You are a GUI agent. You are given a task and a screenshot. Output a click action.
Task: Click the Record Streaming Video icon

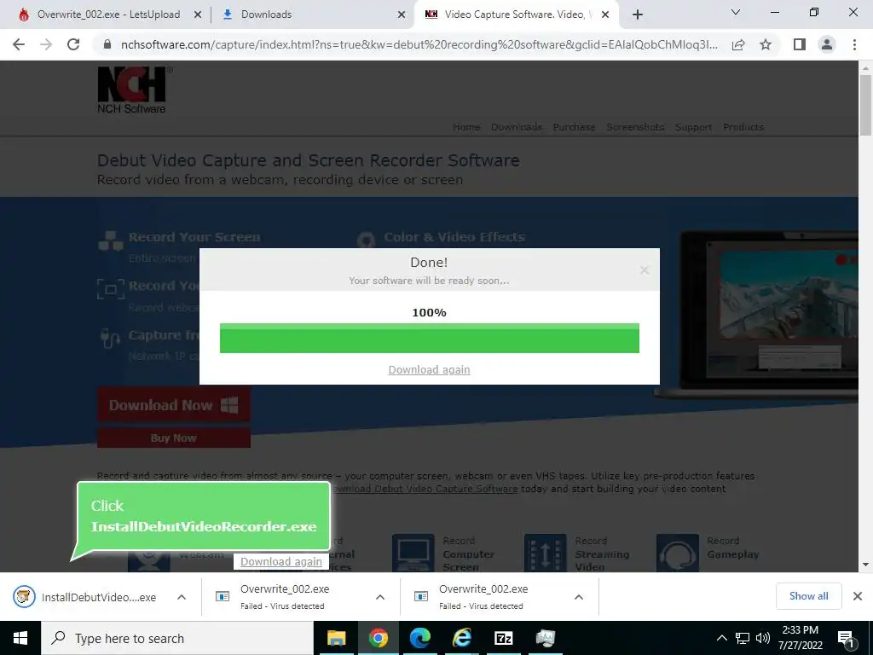pos(545,553)
